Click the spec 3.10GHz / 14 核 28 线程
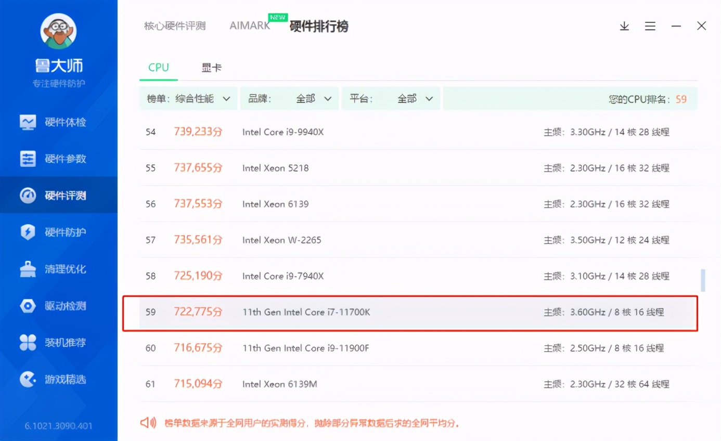This screenshot has height=441, width=721. pos(620,276)
